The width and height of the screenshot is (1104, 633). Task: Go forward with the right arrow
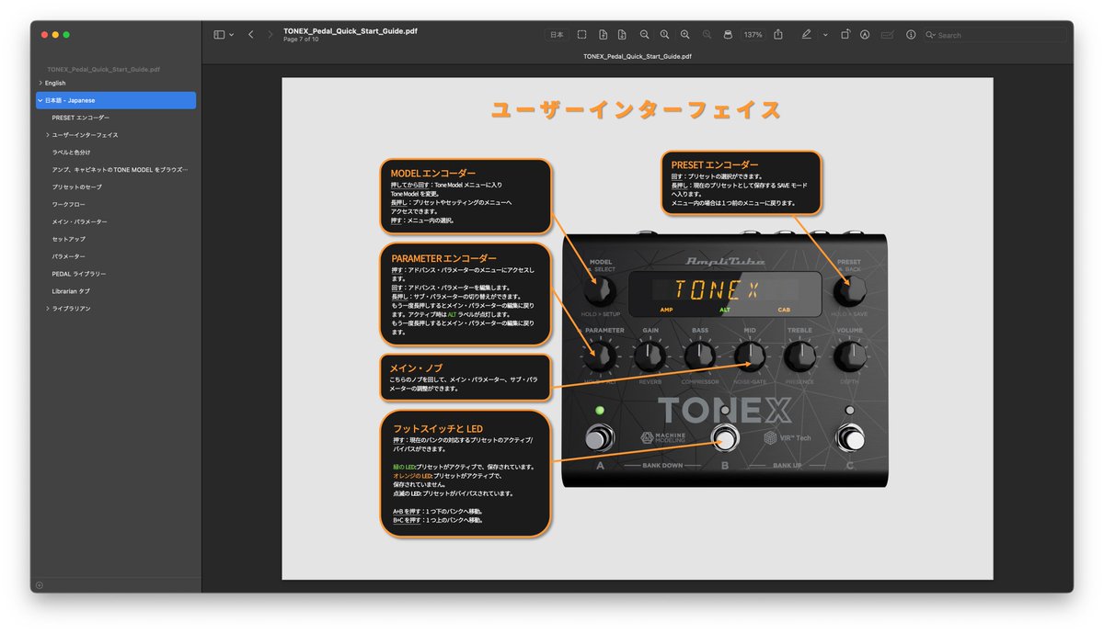[x=270, y=35]
